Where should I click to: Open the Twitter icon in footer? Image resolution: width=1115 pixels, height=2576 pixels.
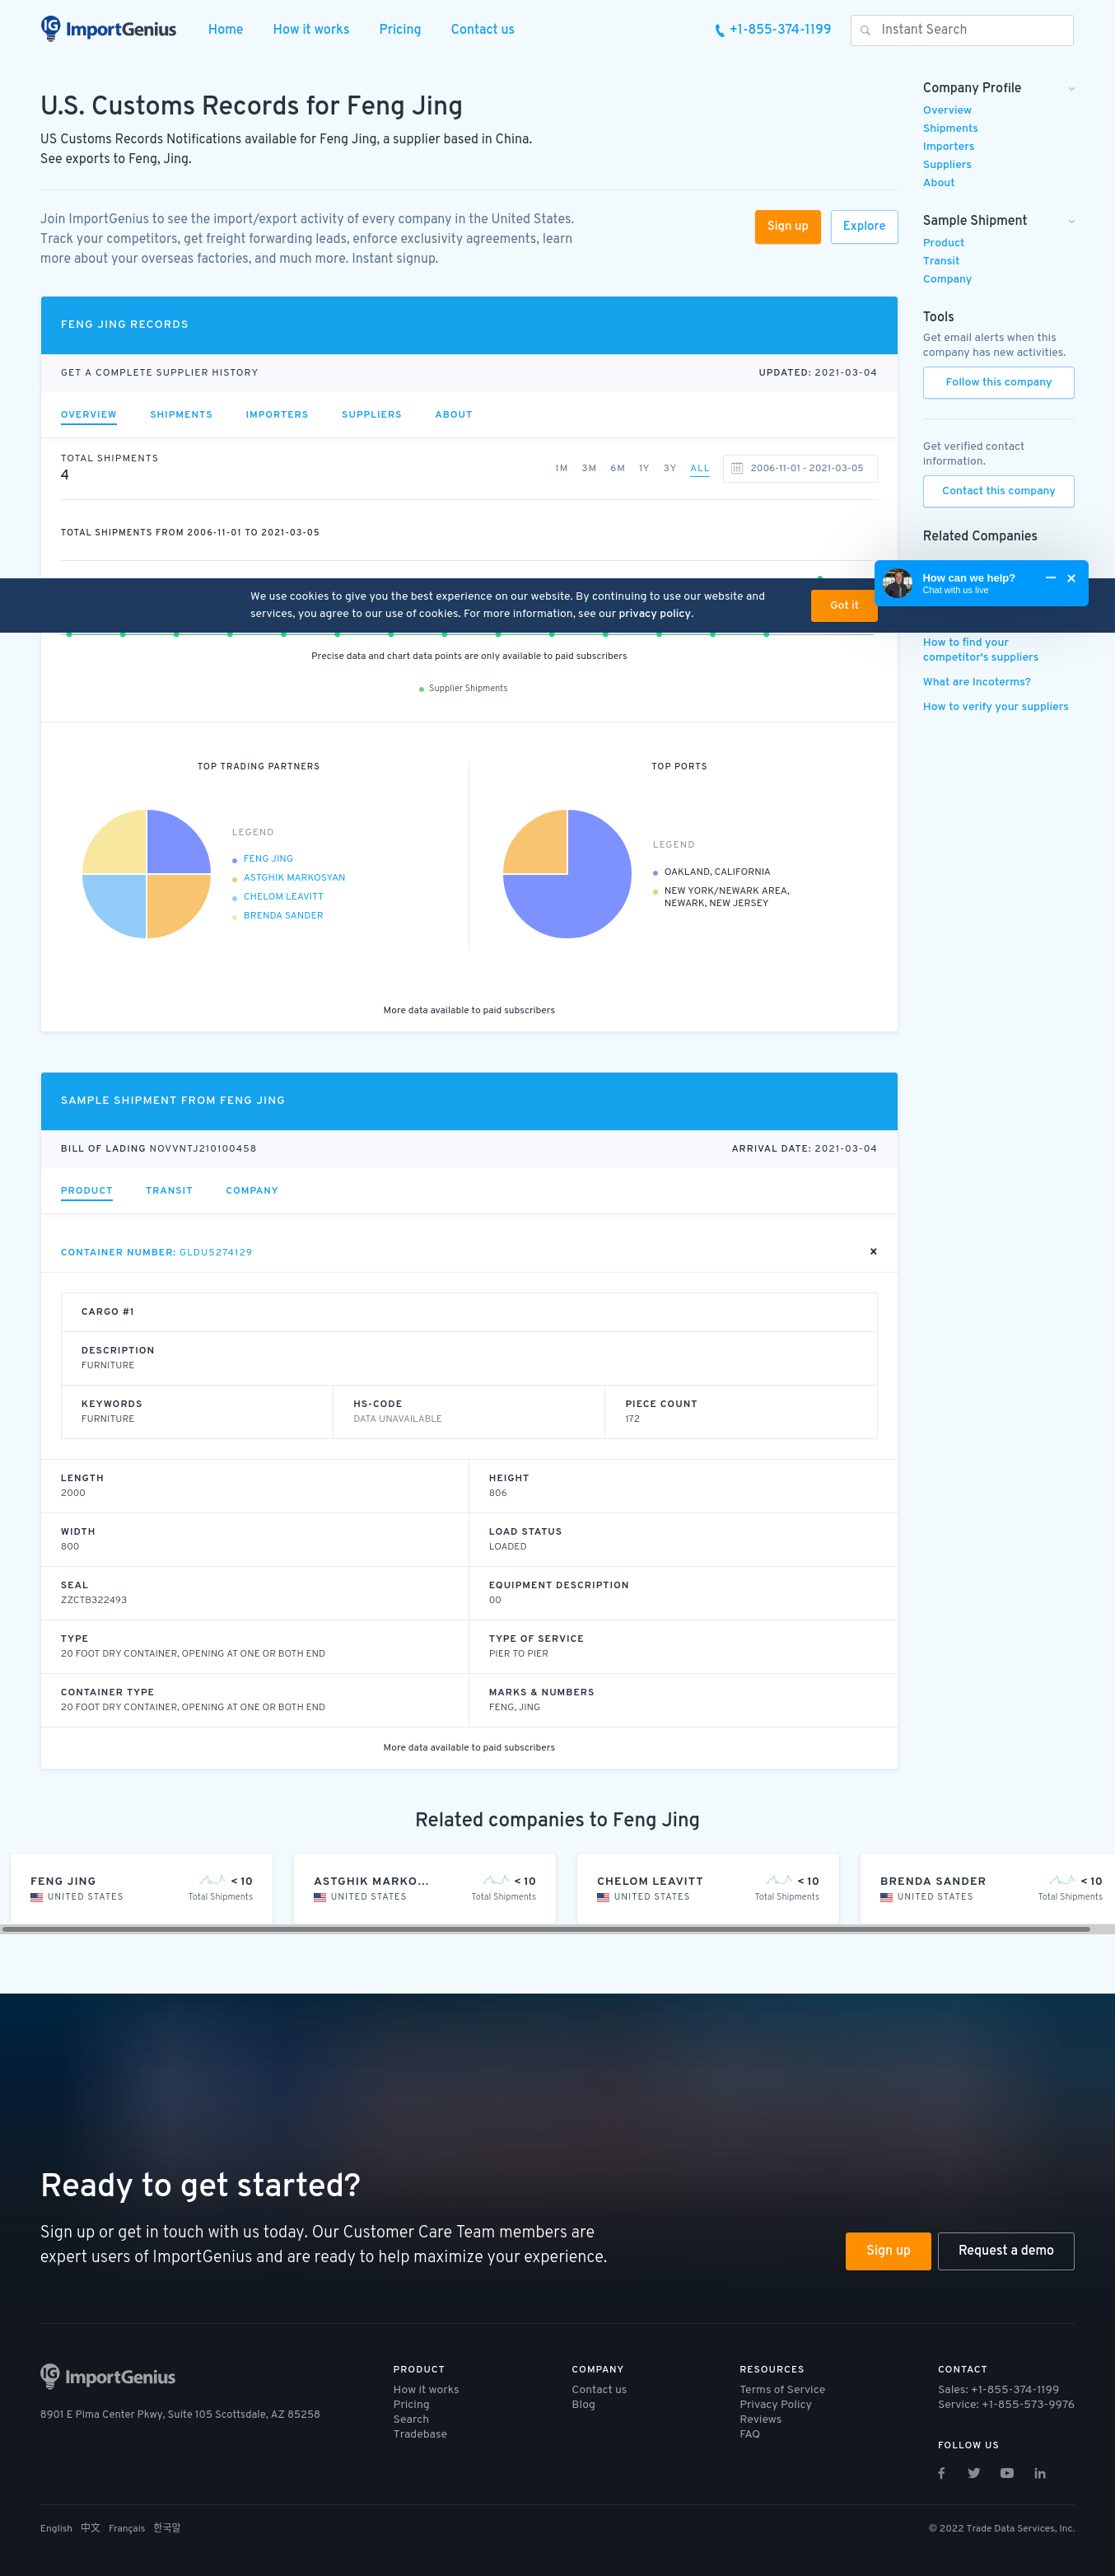[x=974, y=2472]
